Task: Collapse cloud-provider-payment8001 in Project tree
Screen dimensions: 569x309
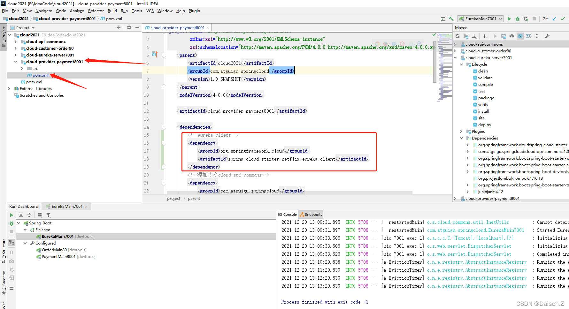Action: click(x=15, y=62)
